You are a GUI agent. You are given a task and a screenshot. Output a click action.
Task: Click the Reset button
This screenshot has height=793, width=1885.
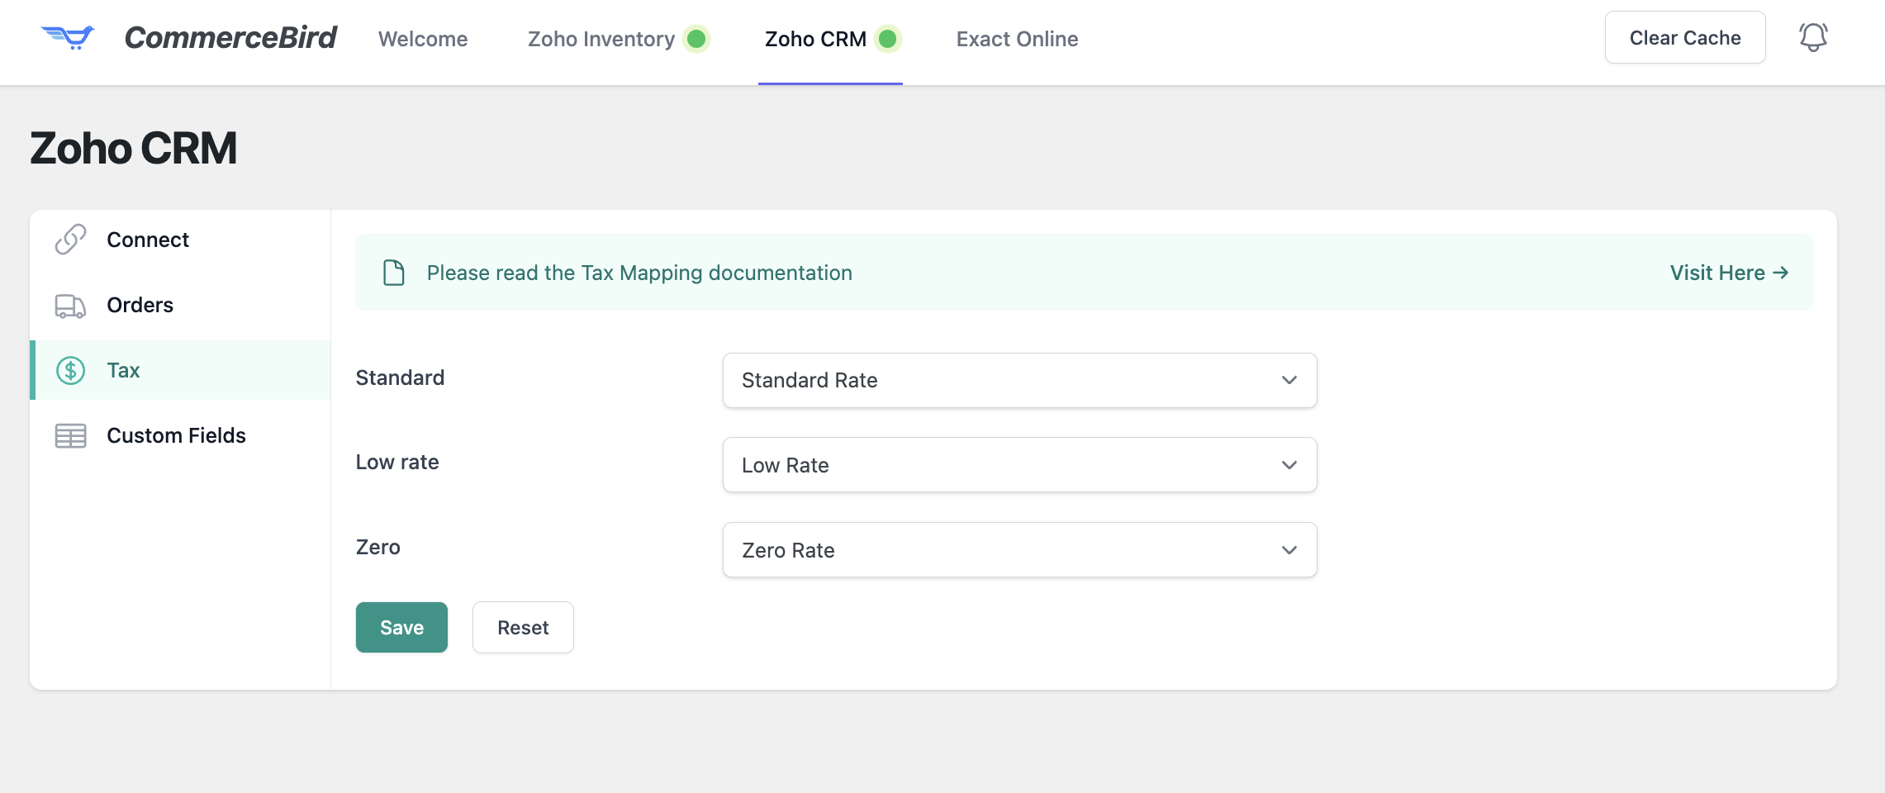click(523, 628)
